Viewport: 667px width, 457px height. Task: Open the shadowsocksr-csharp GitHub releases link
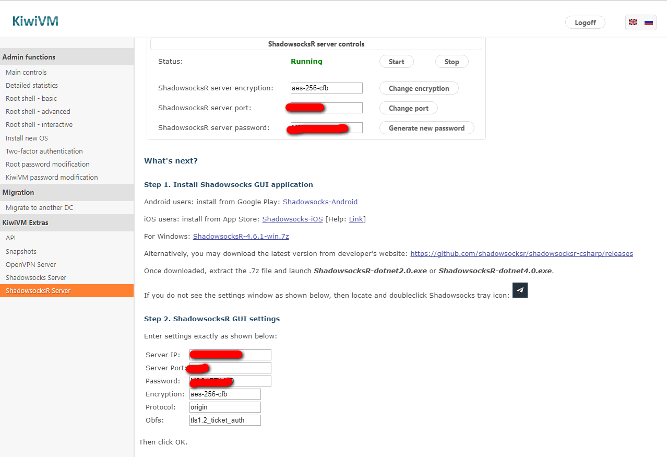click(x=521, y=254)
